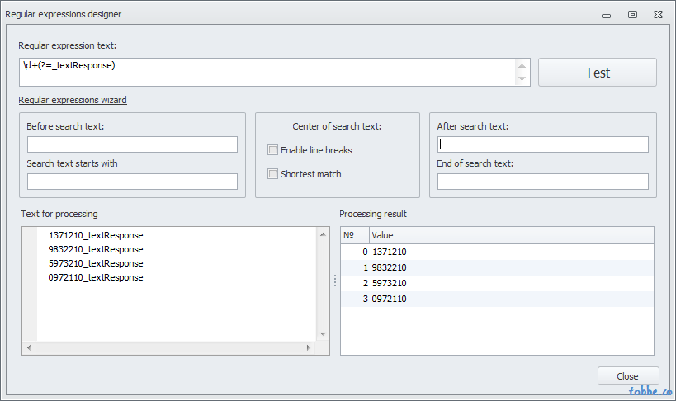Screen dimensions: 676x401
Task: Click the regular expression text box
Action: (x=267, y=73)
